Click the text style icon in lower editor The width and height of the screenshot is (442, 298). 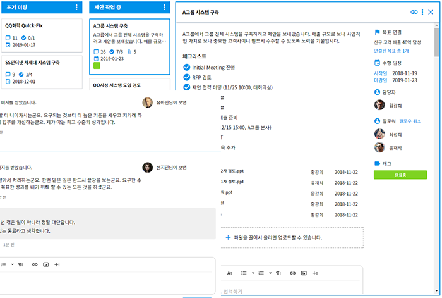pyautogui.click(x=229, y=273)
